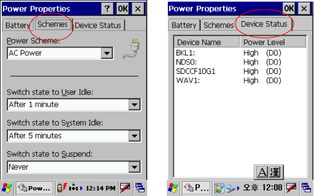Sort by Power Level column header
Screen dimensions: 314x196
point(273,42)
